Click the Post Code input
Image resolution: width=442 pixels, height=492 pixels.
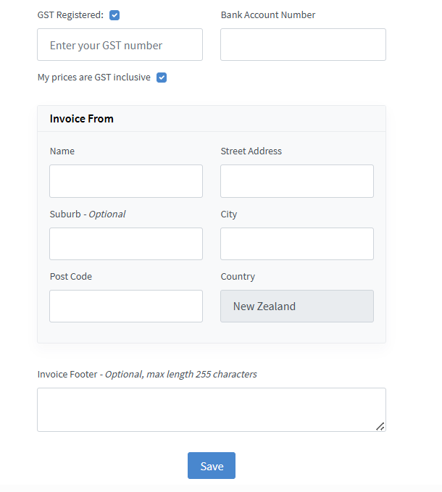126,307
